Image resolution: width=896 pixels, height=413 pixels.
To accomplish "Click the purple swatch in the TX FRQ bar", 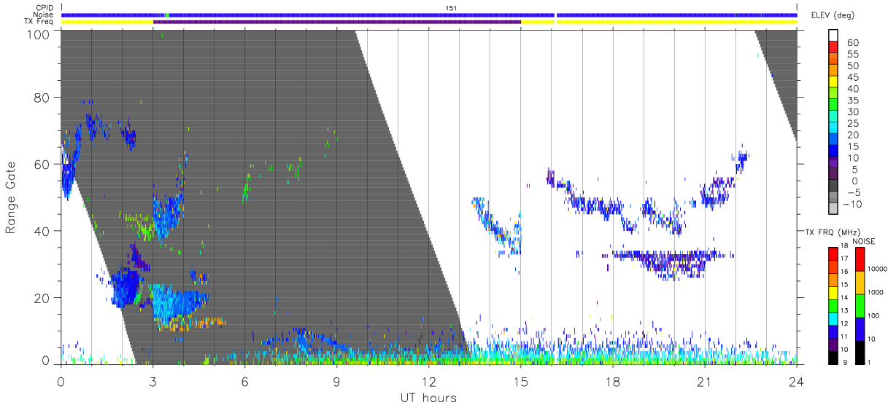I will point(833,344).
